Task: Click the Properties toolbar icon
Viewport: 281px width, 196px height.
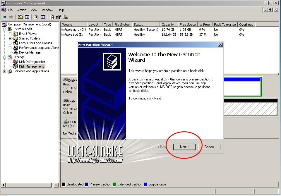Action: point(58,17)
